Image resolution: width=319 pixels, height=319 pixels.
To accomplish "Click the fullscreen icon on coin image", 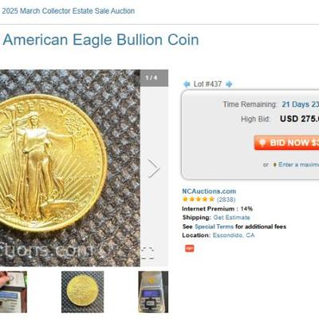I will click(x=148, y=253).
